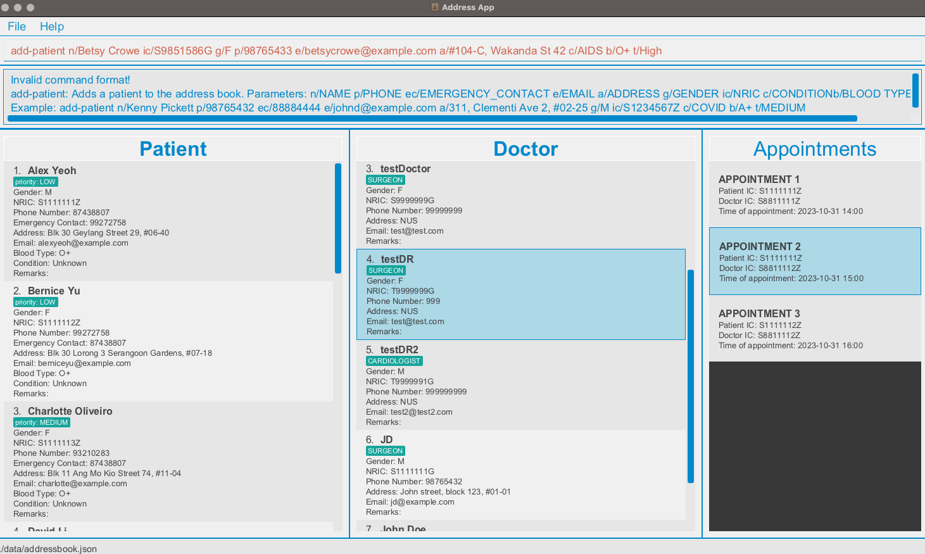Select the JD doctor card
925x554 pixels.
521,475
